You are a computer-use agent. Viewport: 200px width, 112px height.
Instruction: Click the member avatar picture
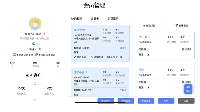(x=35, y=24)
